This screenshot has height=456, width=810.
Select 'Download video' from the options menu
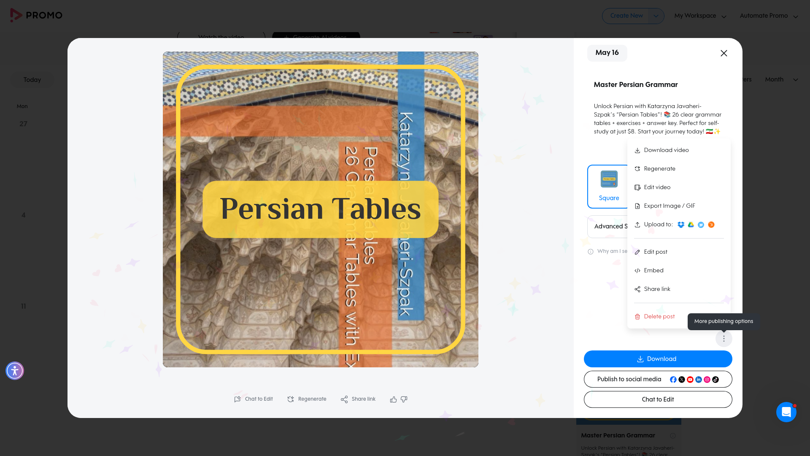(x=679, y=150)
